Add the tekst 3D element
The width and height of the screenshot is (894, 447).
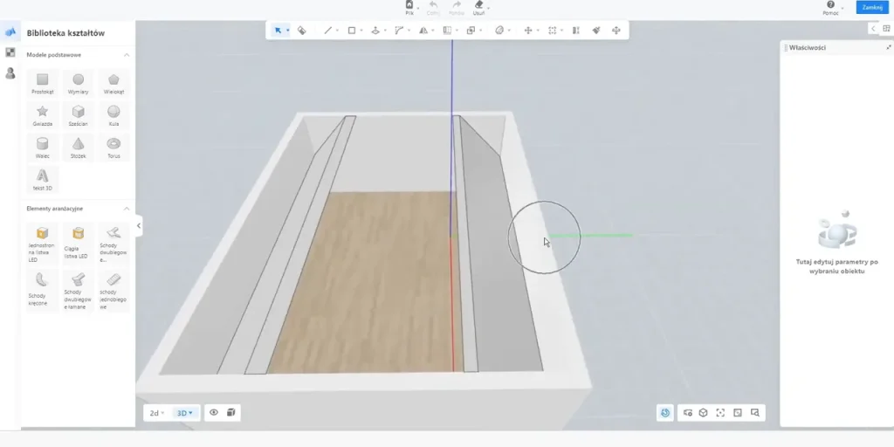coord(42,179)
